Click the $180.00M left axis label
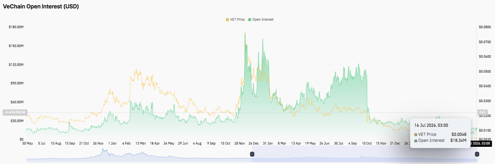 click(16, 27)
